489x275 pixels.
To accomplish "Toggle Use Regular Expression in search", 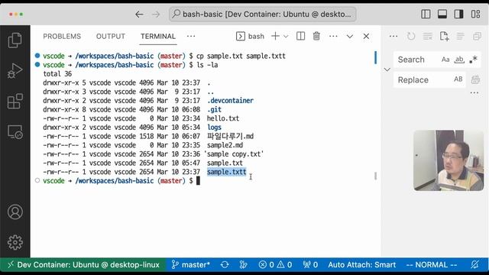I will [x=473, y=60].
